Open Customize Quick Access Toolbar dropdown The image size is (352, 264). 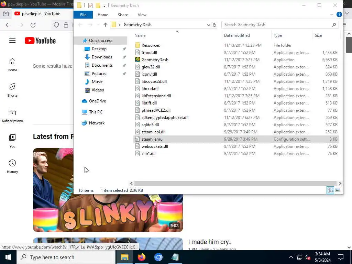coord(104,5)
